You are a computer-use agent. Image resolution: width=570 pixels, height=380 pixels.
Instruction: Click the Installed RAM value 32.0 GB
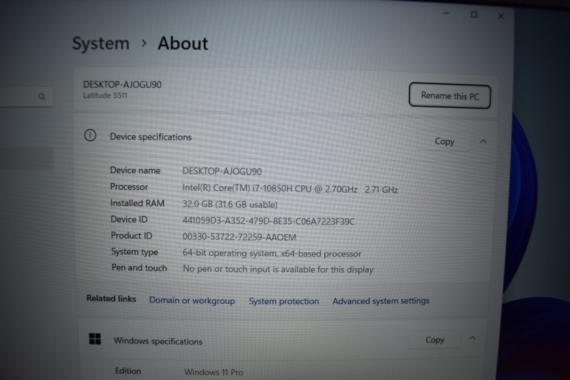(x=230, y=205)
